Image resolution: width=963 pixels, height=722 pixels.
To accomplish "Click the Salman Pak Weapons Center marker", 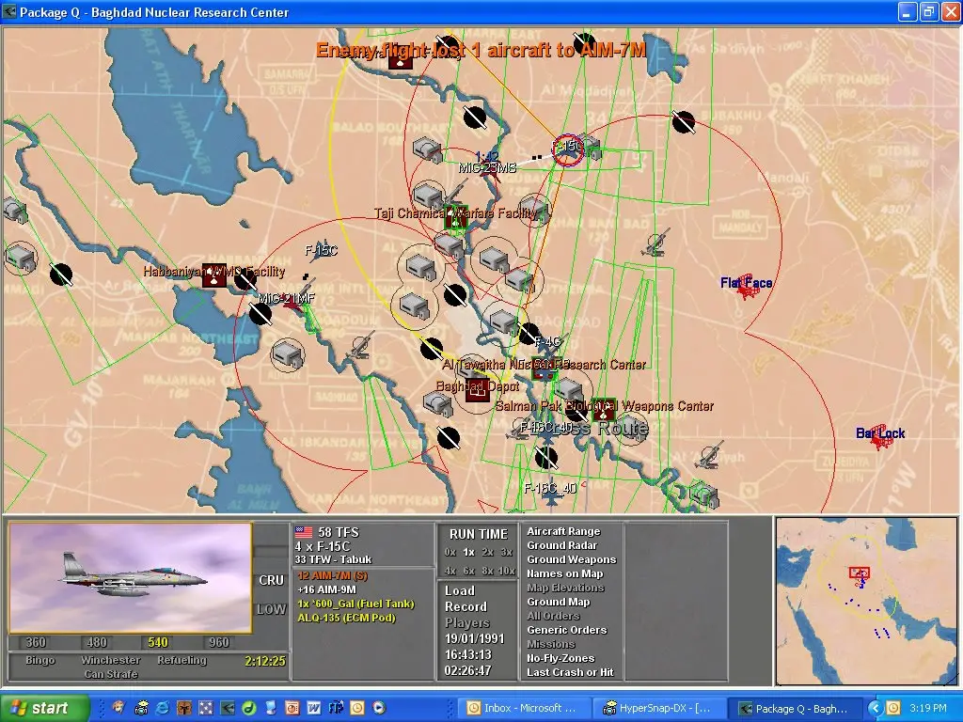I will 604,409.
